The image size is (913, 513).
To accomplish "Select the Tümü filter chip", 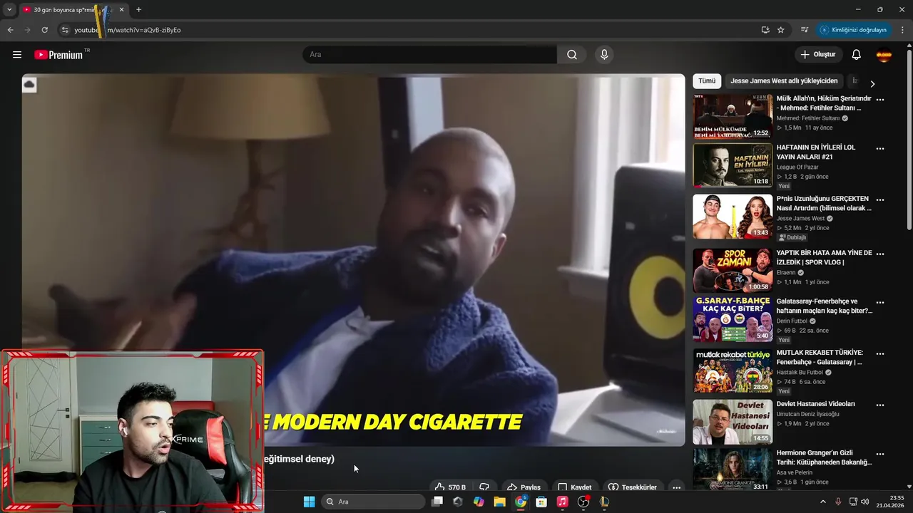I will [x=707, y=81].
